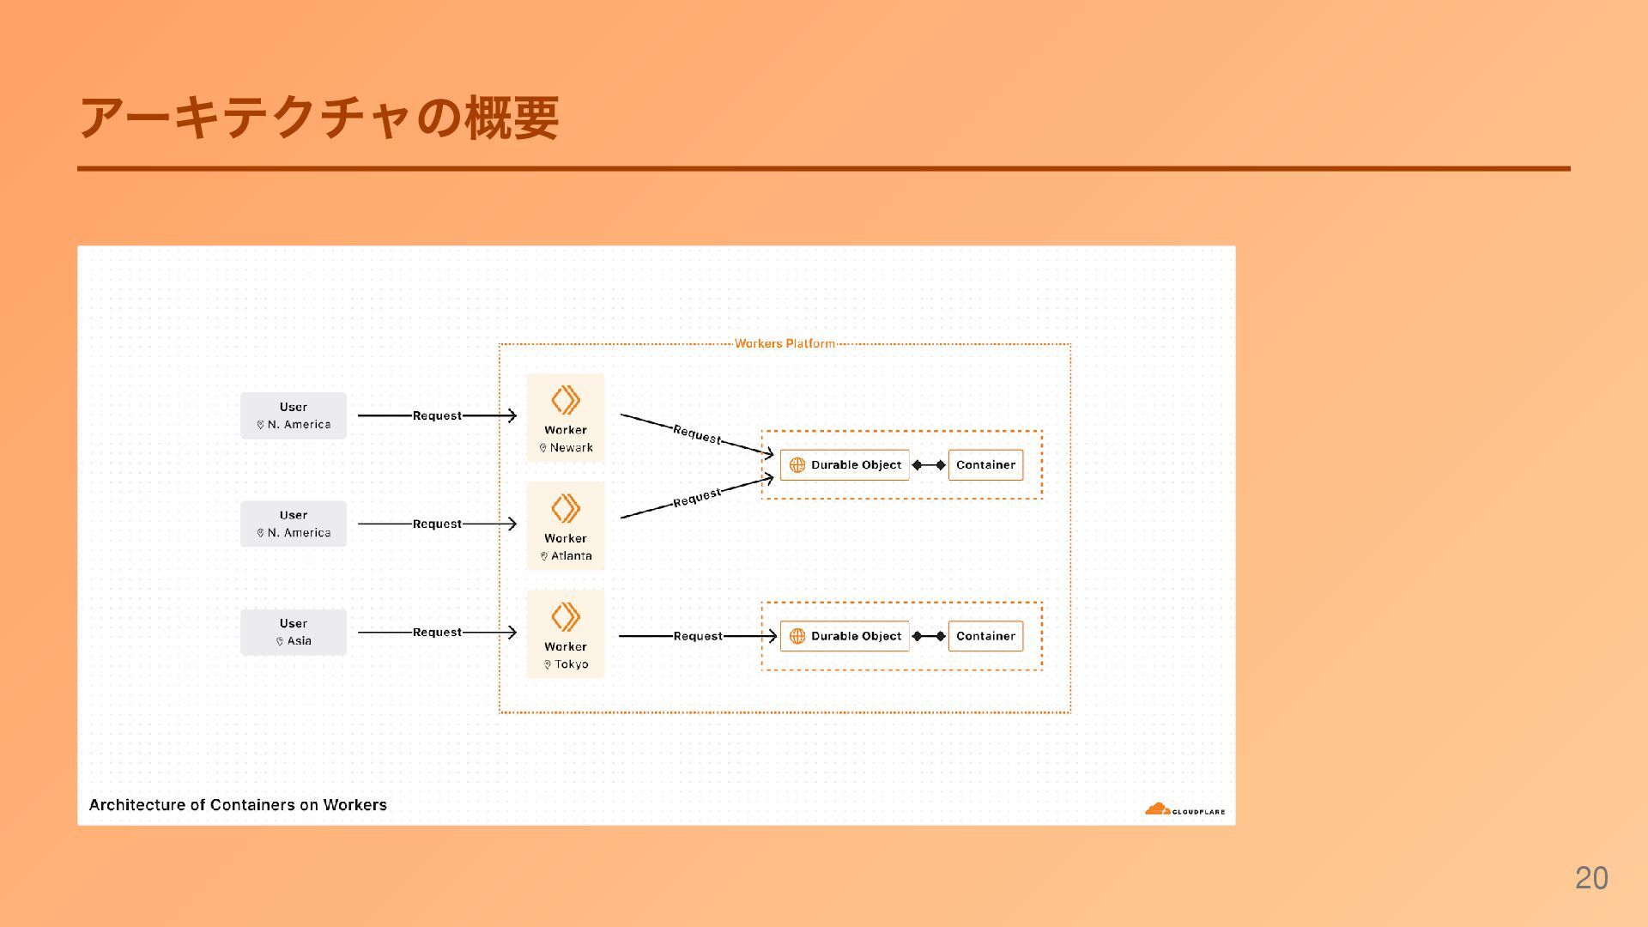Click the Atlanta Worker icon

coord(565,508)
